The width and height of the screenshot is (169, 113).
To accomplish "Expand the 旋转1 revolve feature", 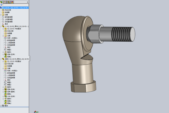I will pyautogui.click(x=3, y=52).
